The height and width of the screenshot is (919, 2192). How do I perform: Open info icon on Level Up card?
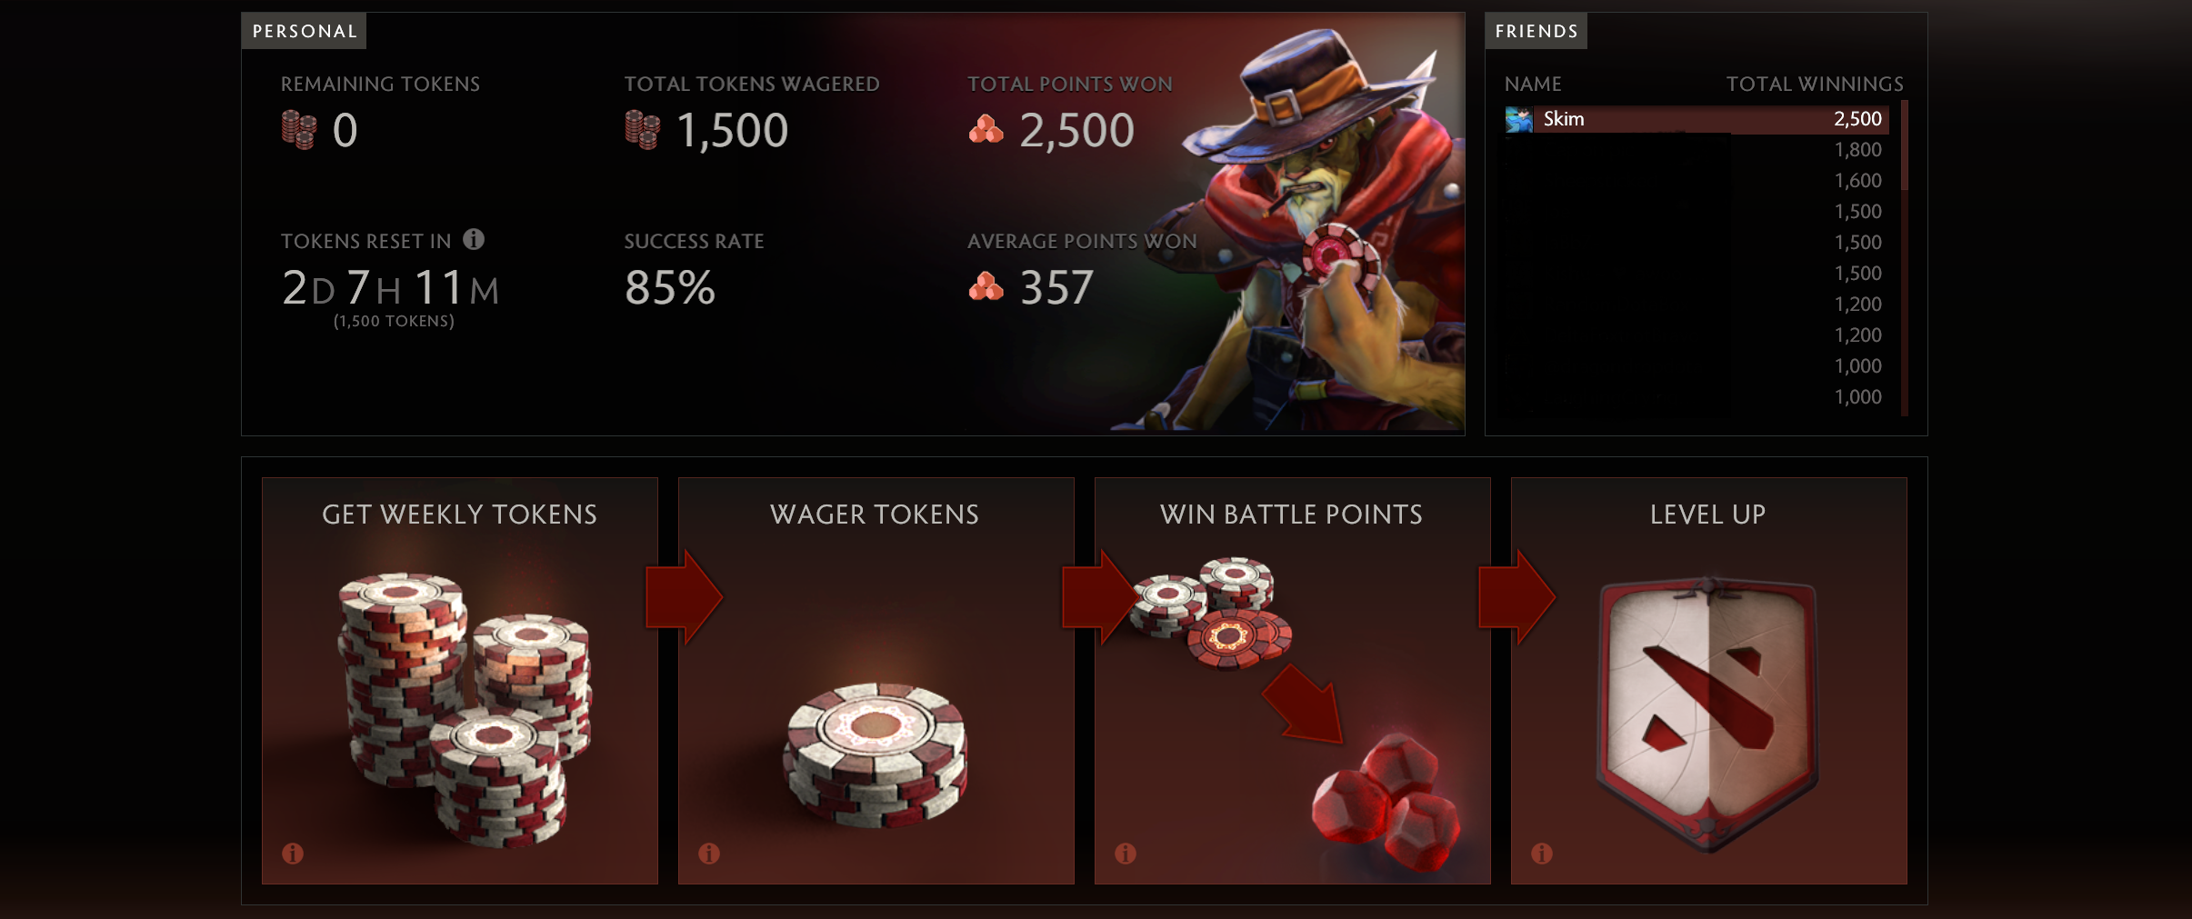[x=1542, y=854]
